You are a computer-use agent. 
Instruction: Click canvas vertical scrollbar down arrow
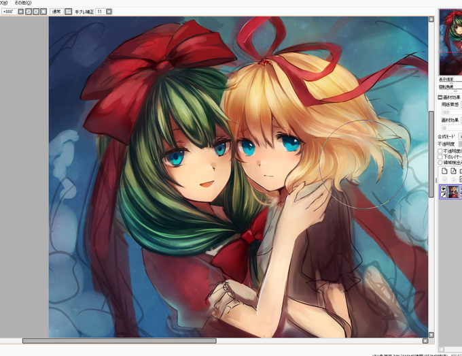431,335
